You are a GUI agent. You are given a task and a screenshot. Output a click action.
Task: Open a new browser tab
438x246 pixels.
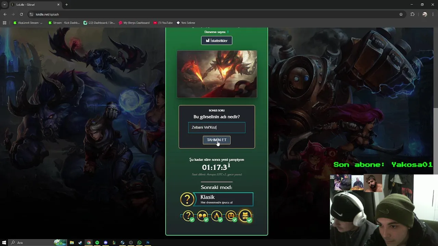click(66, 5)
